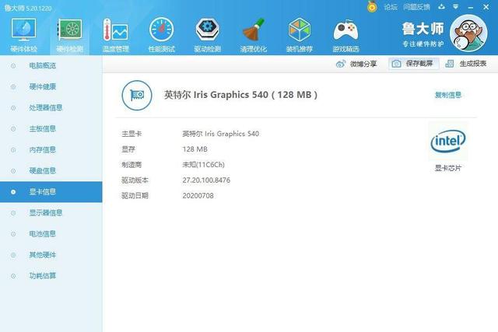
Task: Click the driver date 20200708 value
Action: coord(198,196)
